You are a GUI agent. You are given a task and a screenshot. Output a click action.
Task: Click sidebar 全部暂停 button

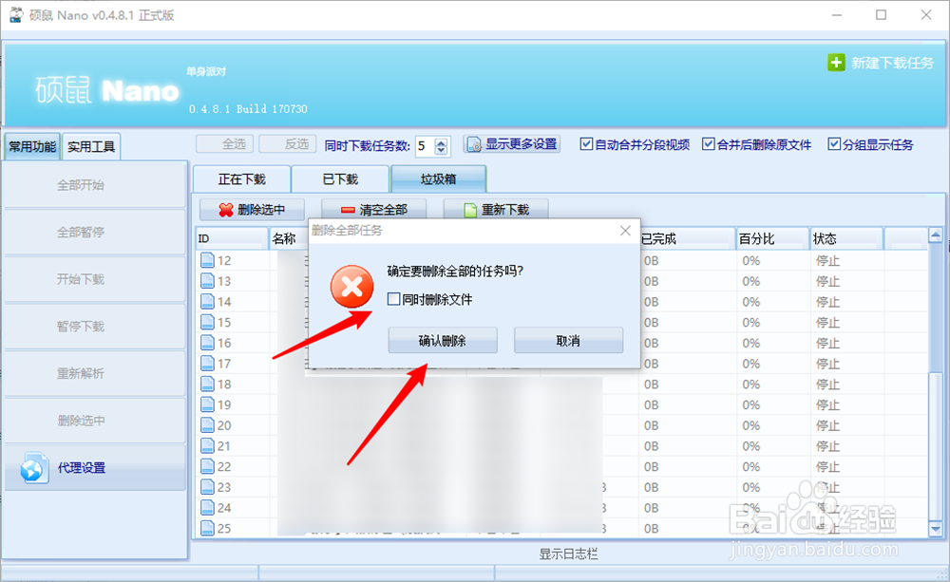tap(95, 232)
